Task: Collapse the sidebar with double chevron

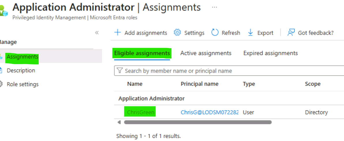Action: [97, 33]
